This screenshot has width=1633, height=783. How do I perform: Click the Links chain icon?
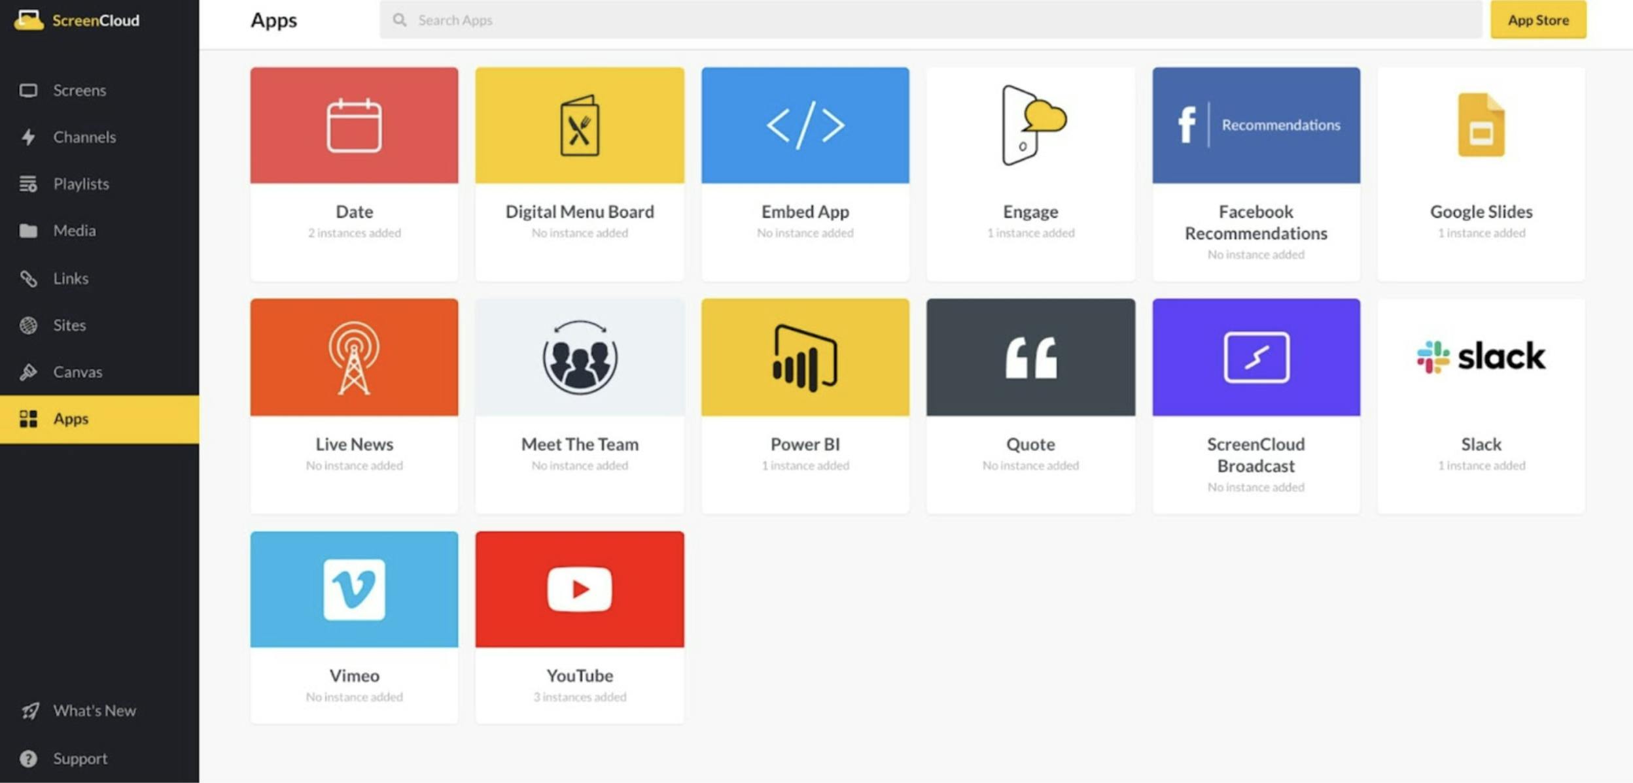pyautogui.click(x=28, y=278)
